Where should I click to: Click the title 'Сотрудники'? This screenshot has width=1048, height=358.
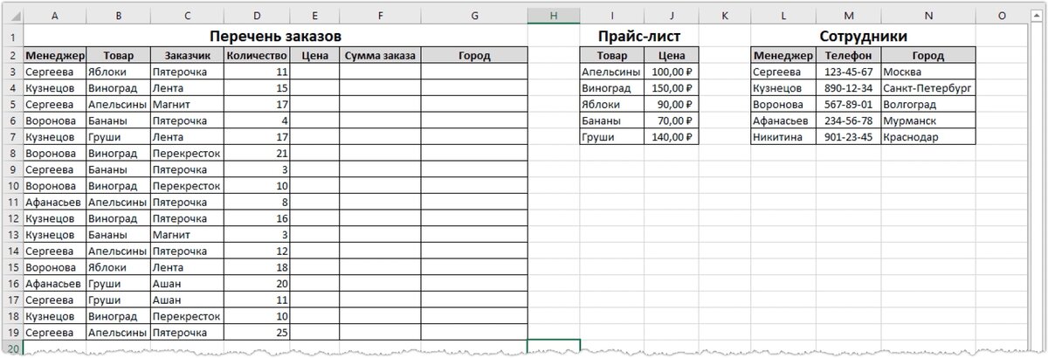[x=864, y=36]
